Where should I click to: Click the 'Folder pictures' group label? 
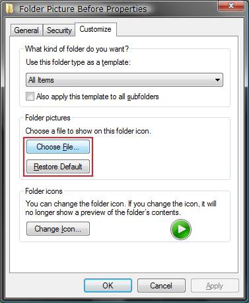[x=48, y=118]
